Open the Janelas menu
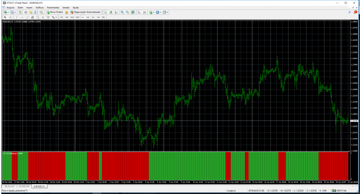Image resolution: width=360 pixels, height=194 pixels. tap(66, 8)
